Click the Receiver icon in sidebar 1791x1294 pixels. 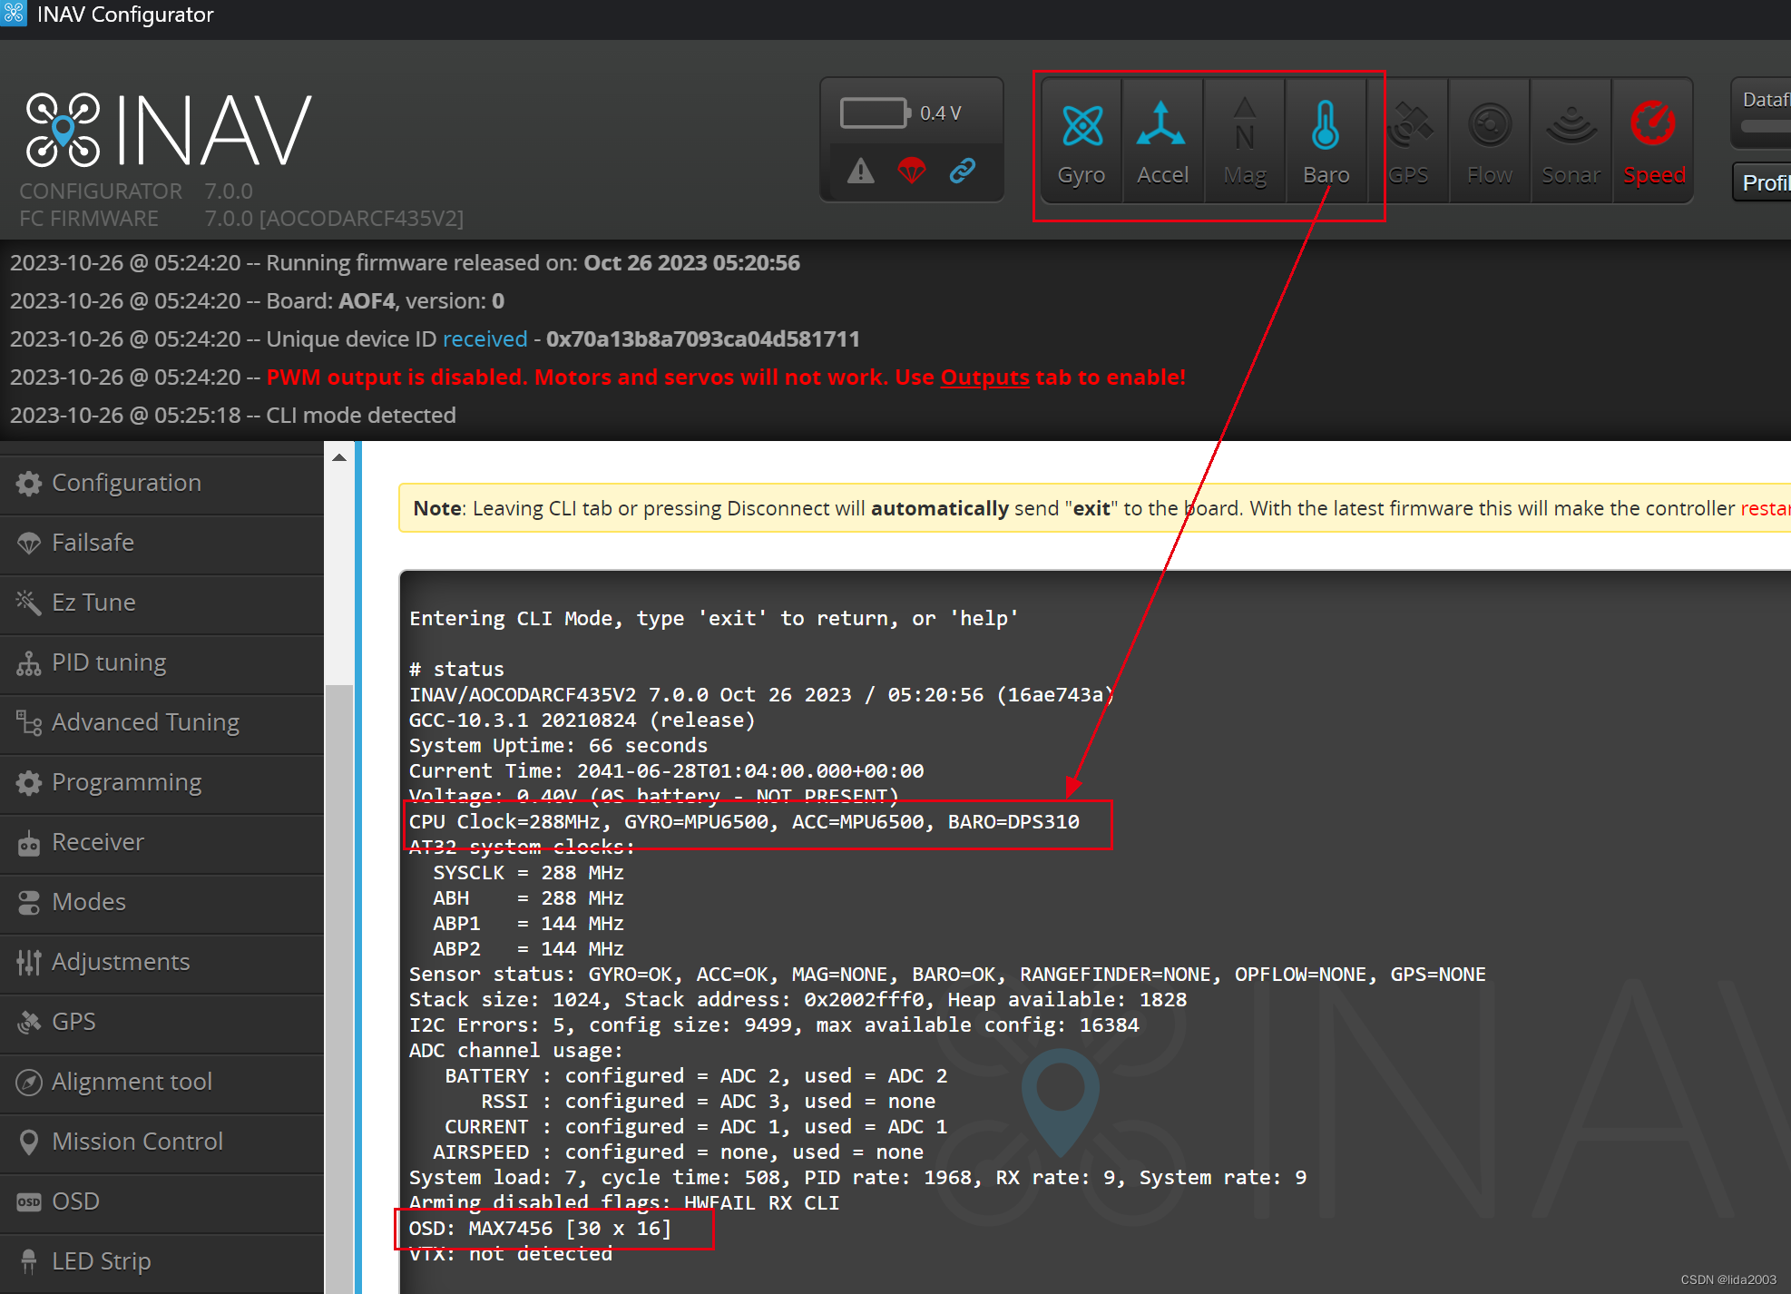click(29, 843)
